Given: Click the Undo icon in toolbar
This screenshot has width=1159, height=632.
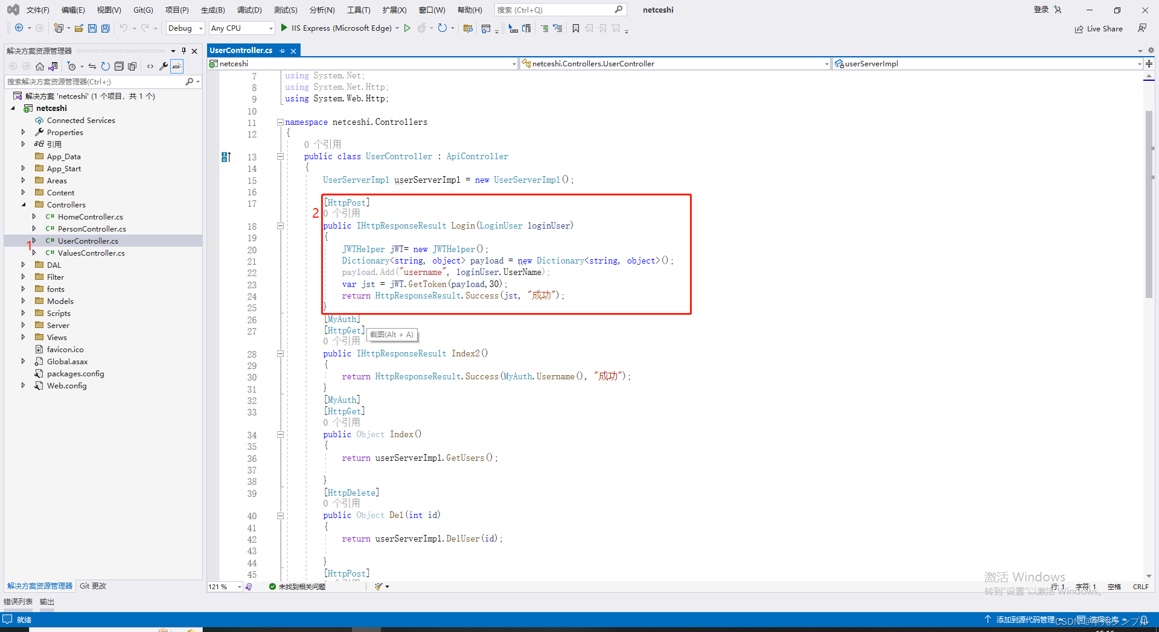Looking at the screenshot, I should click(124, 28).
